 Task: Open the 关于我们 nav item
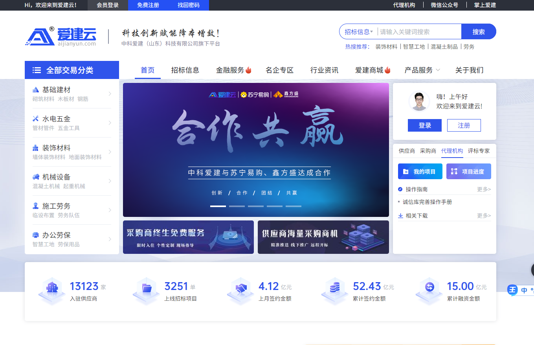[469, 70]
